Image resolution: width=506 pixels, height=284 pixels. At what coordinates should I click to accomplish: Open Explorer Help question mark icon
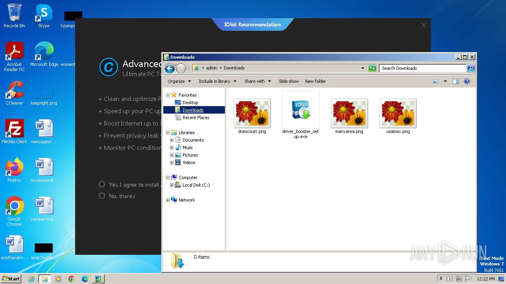pos(467,81)
